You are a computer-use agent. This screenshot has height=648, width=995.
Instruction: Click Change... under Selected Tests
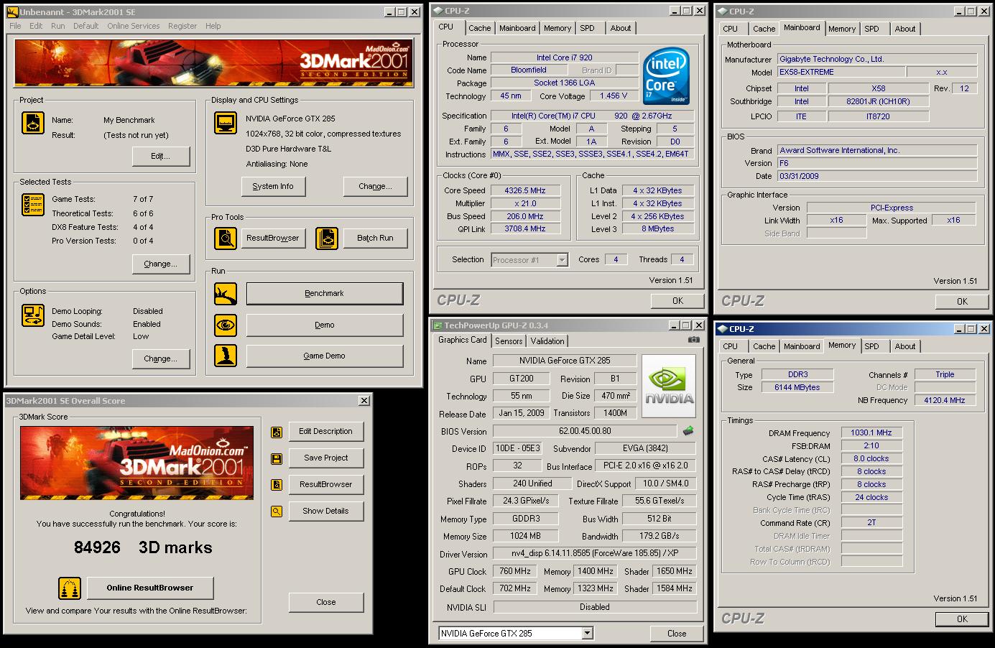[x=160, y=264]
